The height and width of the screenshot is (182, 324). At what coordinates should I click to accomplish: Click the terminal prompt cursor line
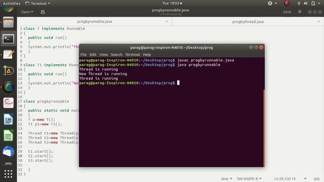pos(130,83)
